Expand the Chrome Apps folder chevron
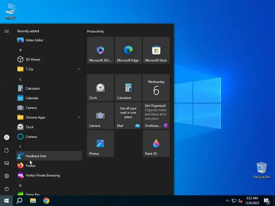Viewport: 275px width, 206px height. pos(79,117)
